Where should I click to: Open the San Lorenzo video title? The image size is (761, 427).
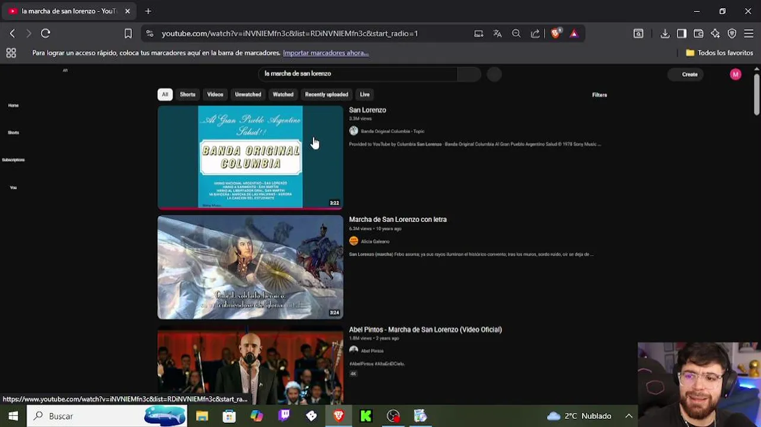[367, 110]
